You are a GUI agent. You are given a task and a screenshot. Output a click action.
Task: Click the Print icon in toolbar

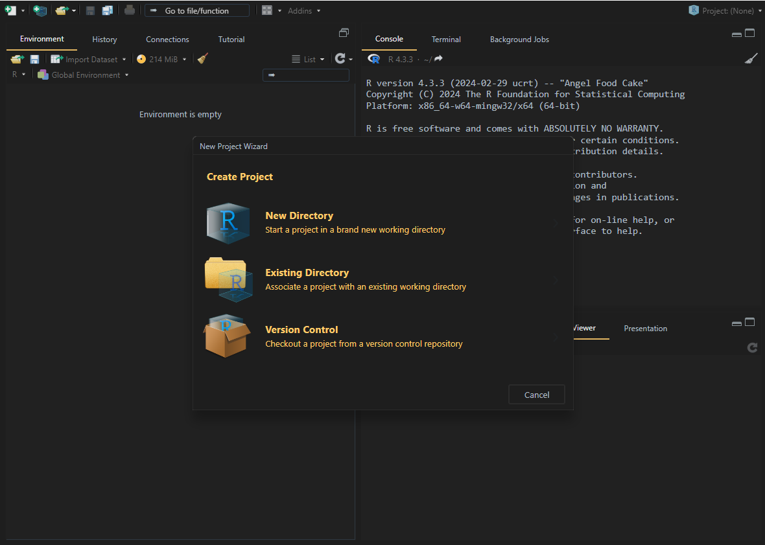point(129,10)
